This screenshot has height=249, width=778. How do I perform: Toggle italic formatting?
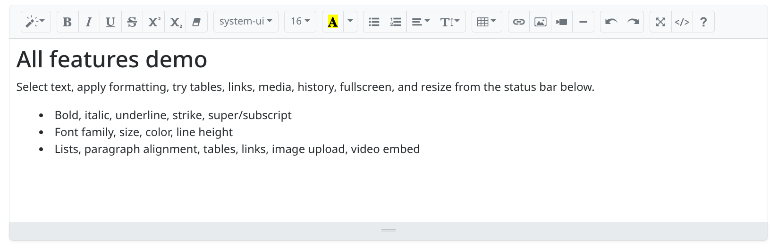pyautogui.click(x=89, y=22)
